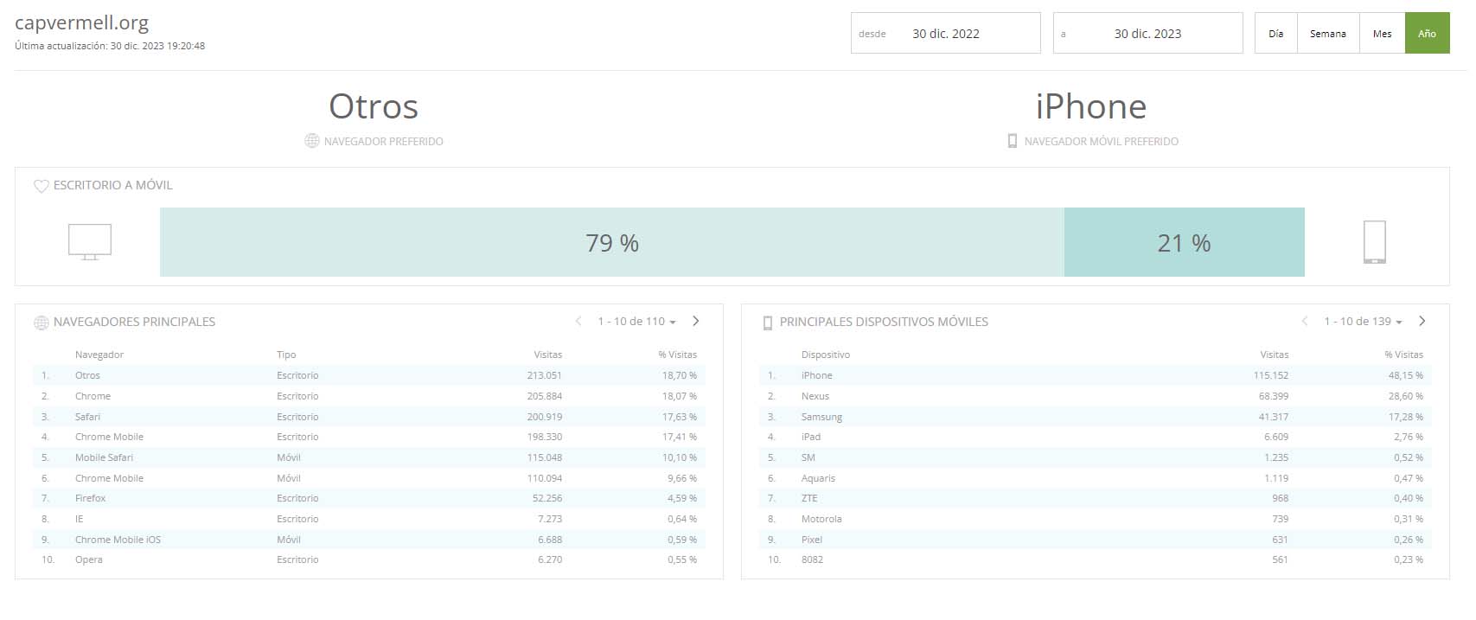Click the smartphone icon right of the percentage bar

coord(1374,242)
